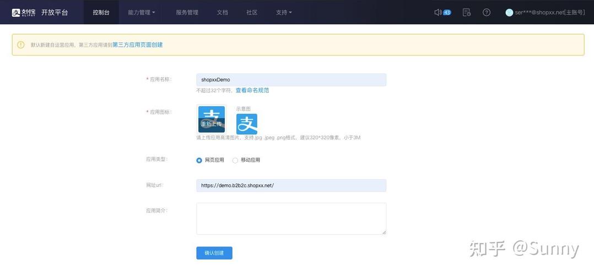
Task: Click the user avatar circle
Action: coord(509,12)
